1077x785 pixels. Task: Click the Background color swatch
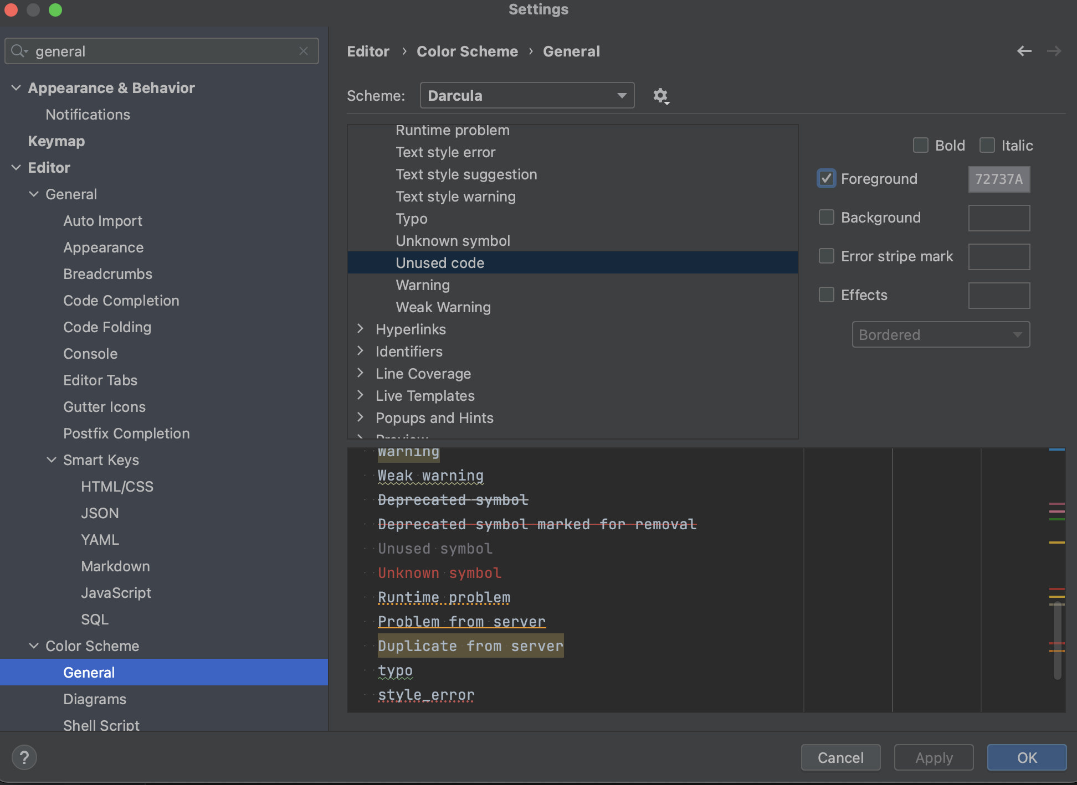tap(999, 218)
